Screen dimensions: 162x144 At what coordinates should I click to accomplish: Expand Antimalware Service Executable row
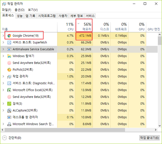coord(3,49)
